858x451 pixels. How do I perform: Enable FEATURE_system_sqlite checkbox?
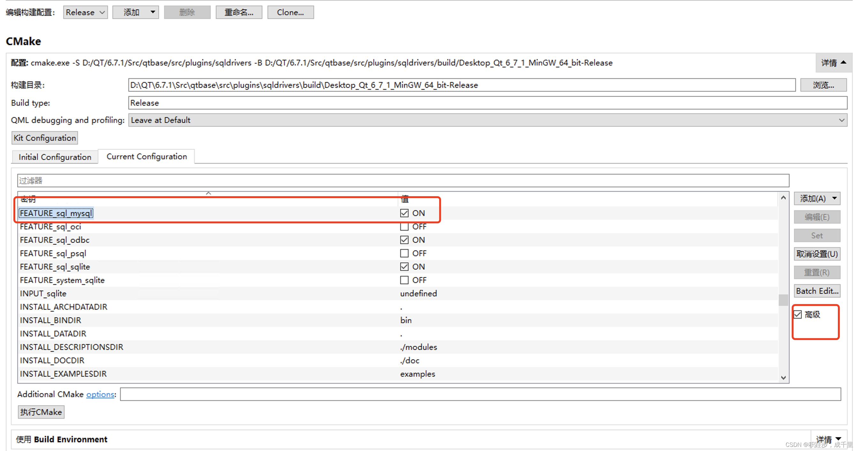point(404,280)
